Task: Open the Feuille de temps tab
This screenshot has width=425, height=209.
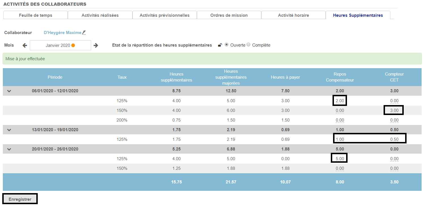Action: pyautogui.click(x=35, y=15)
